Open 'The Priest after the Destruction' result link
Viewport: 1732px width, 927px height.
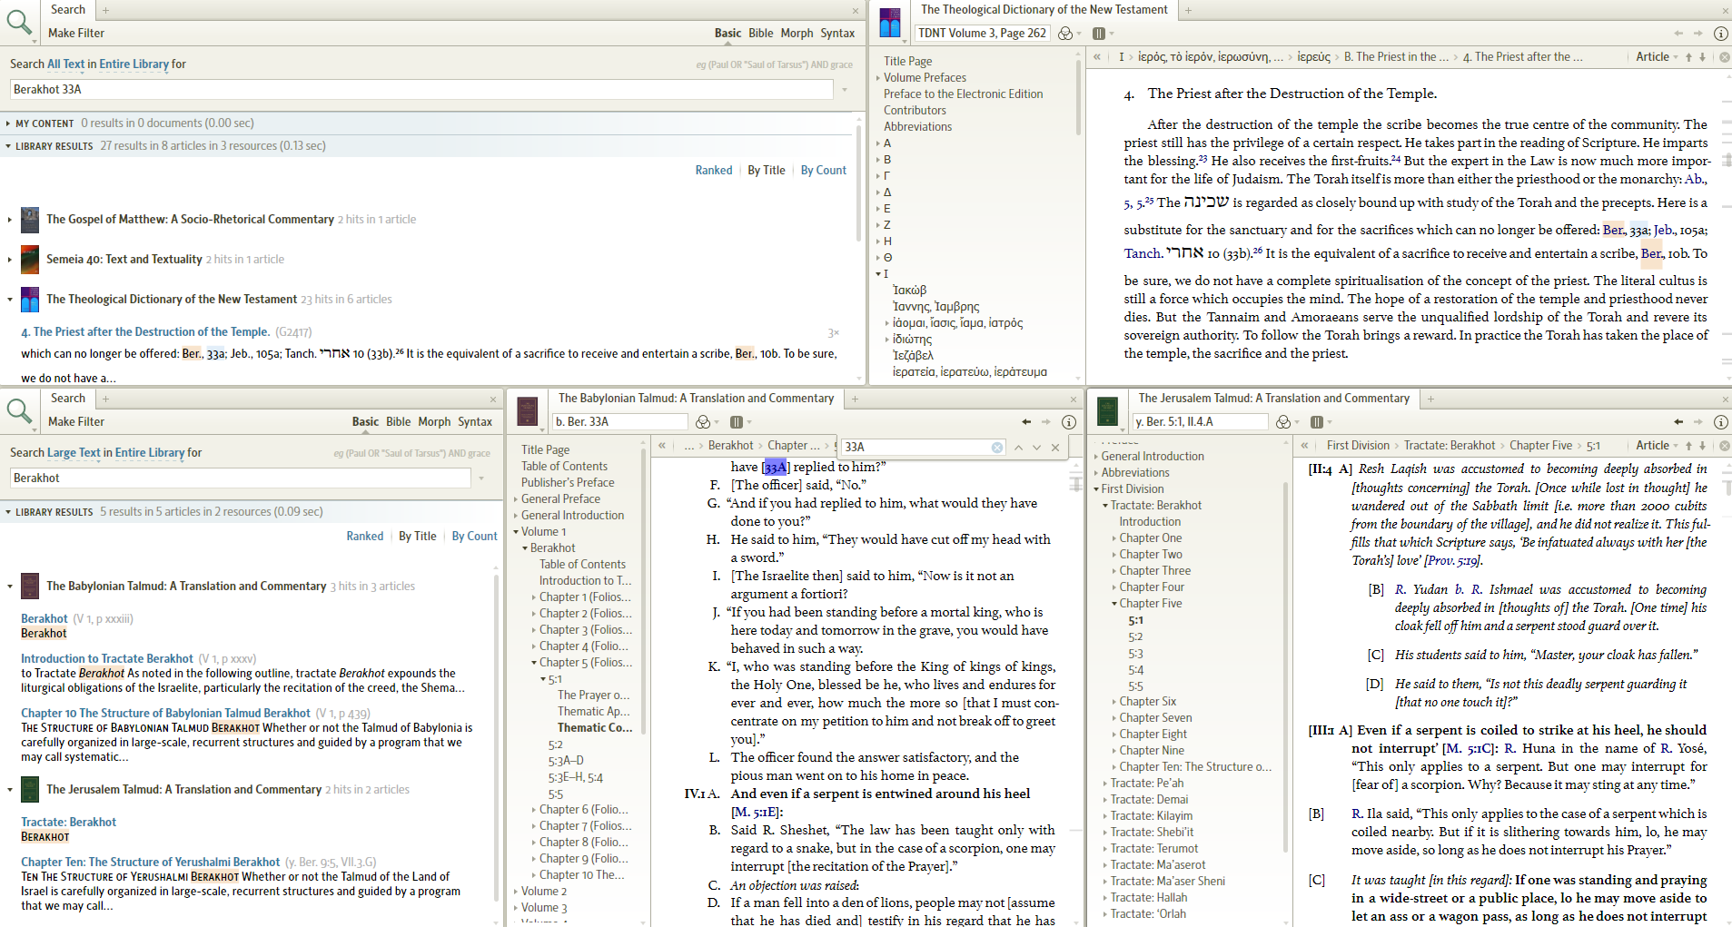click(145, 332)
